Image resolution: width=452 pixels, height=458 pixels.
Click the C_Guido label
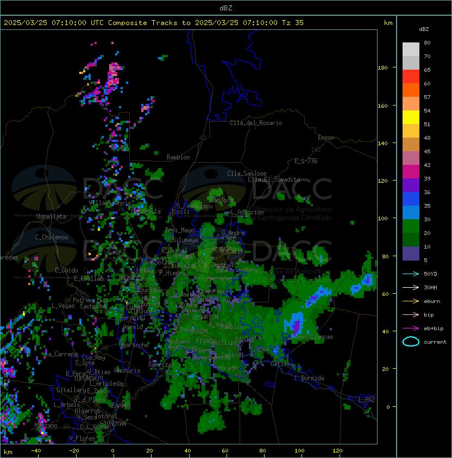pyautogui.click(x=66, y=270)
